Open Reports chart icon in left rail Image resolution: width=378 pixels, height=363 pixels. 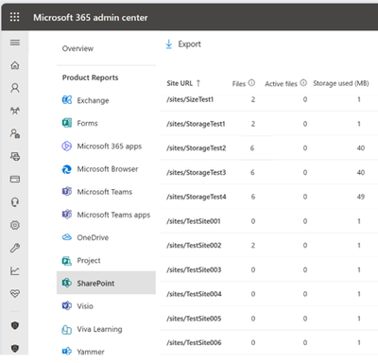tap(15, 270)
